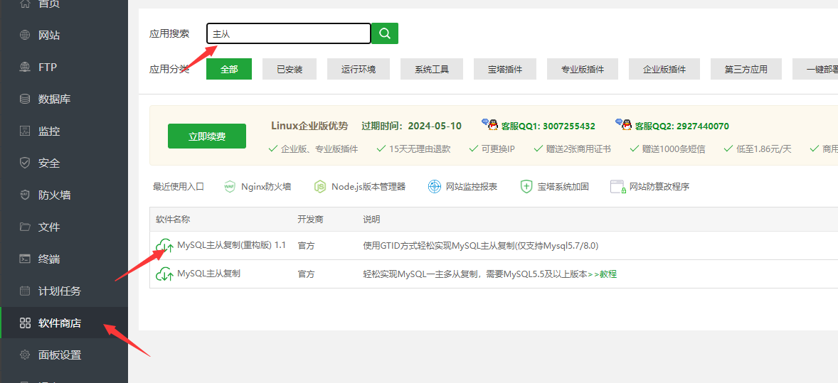Click the Nginx防火墙 WAF shield icon
The width and height of the screenshot is (838, 383).
(x=229, y=186)
